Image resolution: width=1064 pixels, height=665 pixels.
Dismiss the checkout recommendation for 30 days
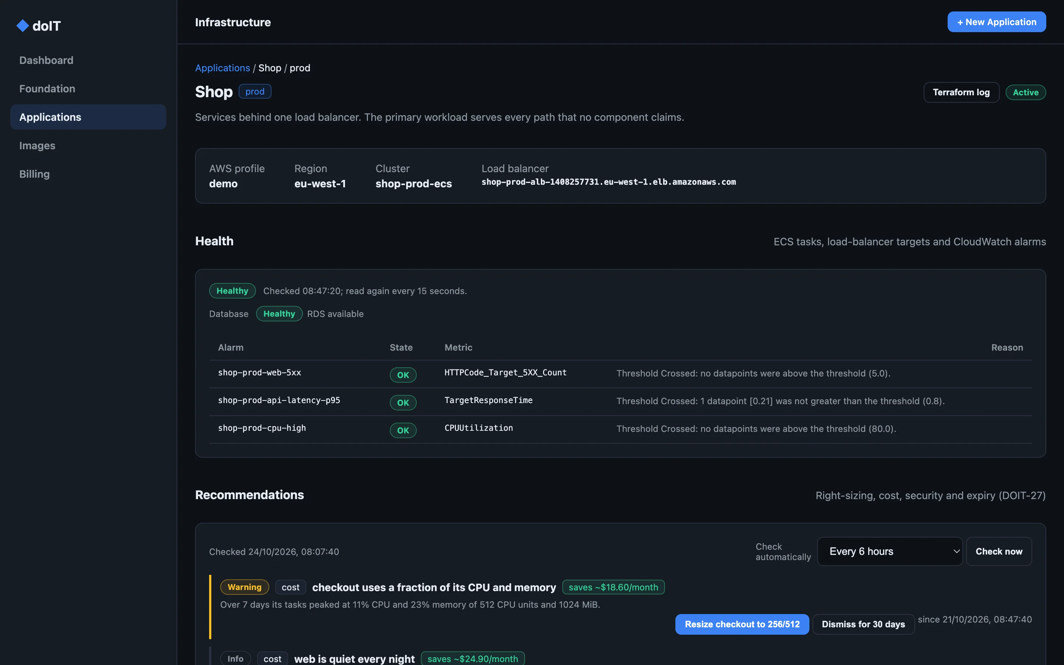click(x=863, y=624)
